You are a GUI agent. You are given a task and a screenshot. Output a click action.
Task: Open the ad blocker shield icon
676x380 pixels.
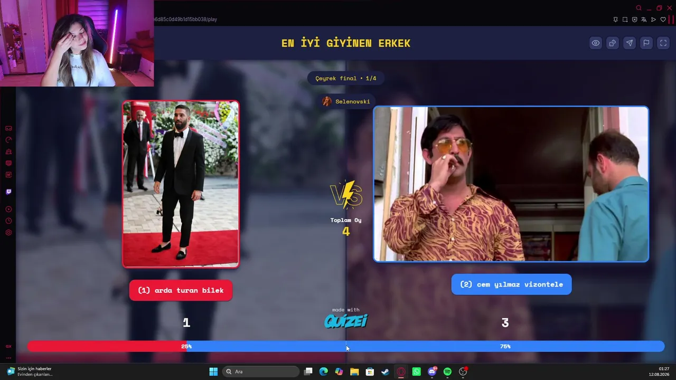[x=634, y=20]
